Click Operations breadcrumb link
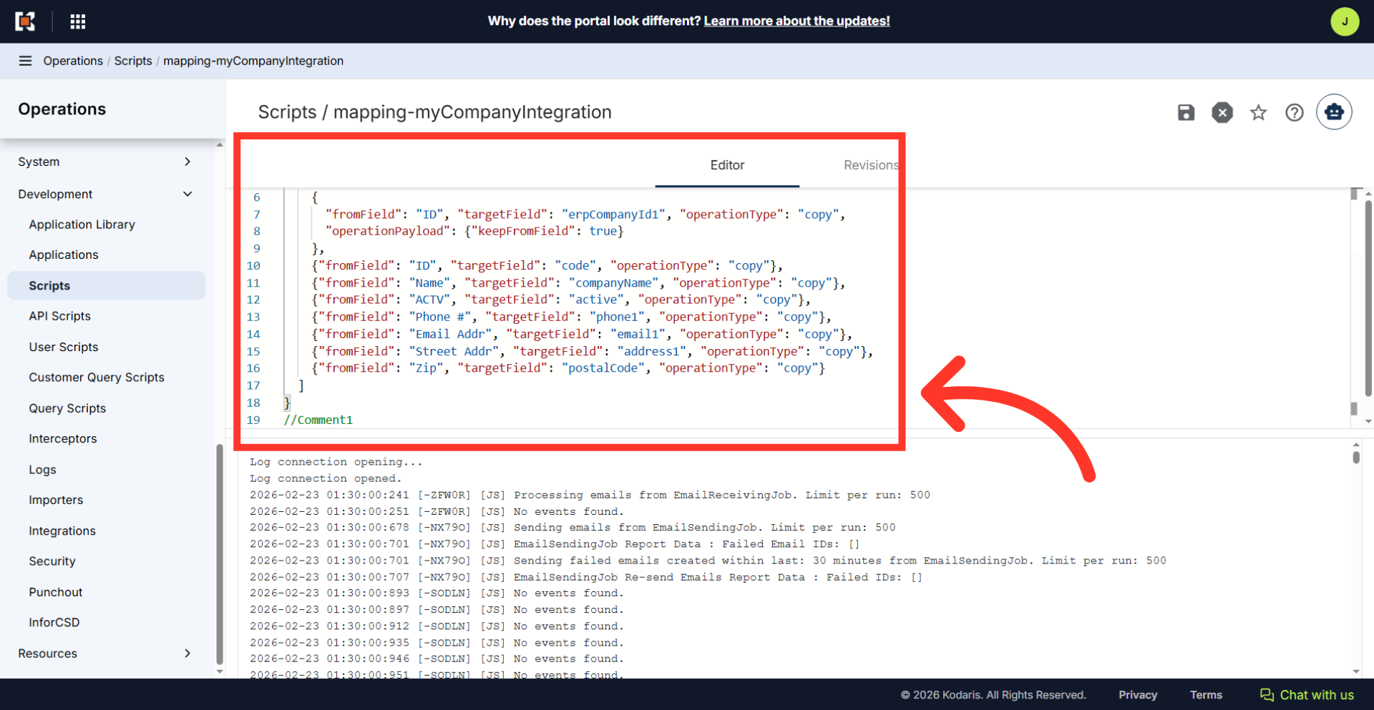 73,61
